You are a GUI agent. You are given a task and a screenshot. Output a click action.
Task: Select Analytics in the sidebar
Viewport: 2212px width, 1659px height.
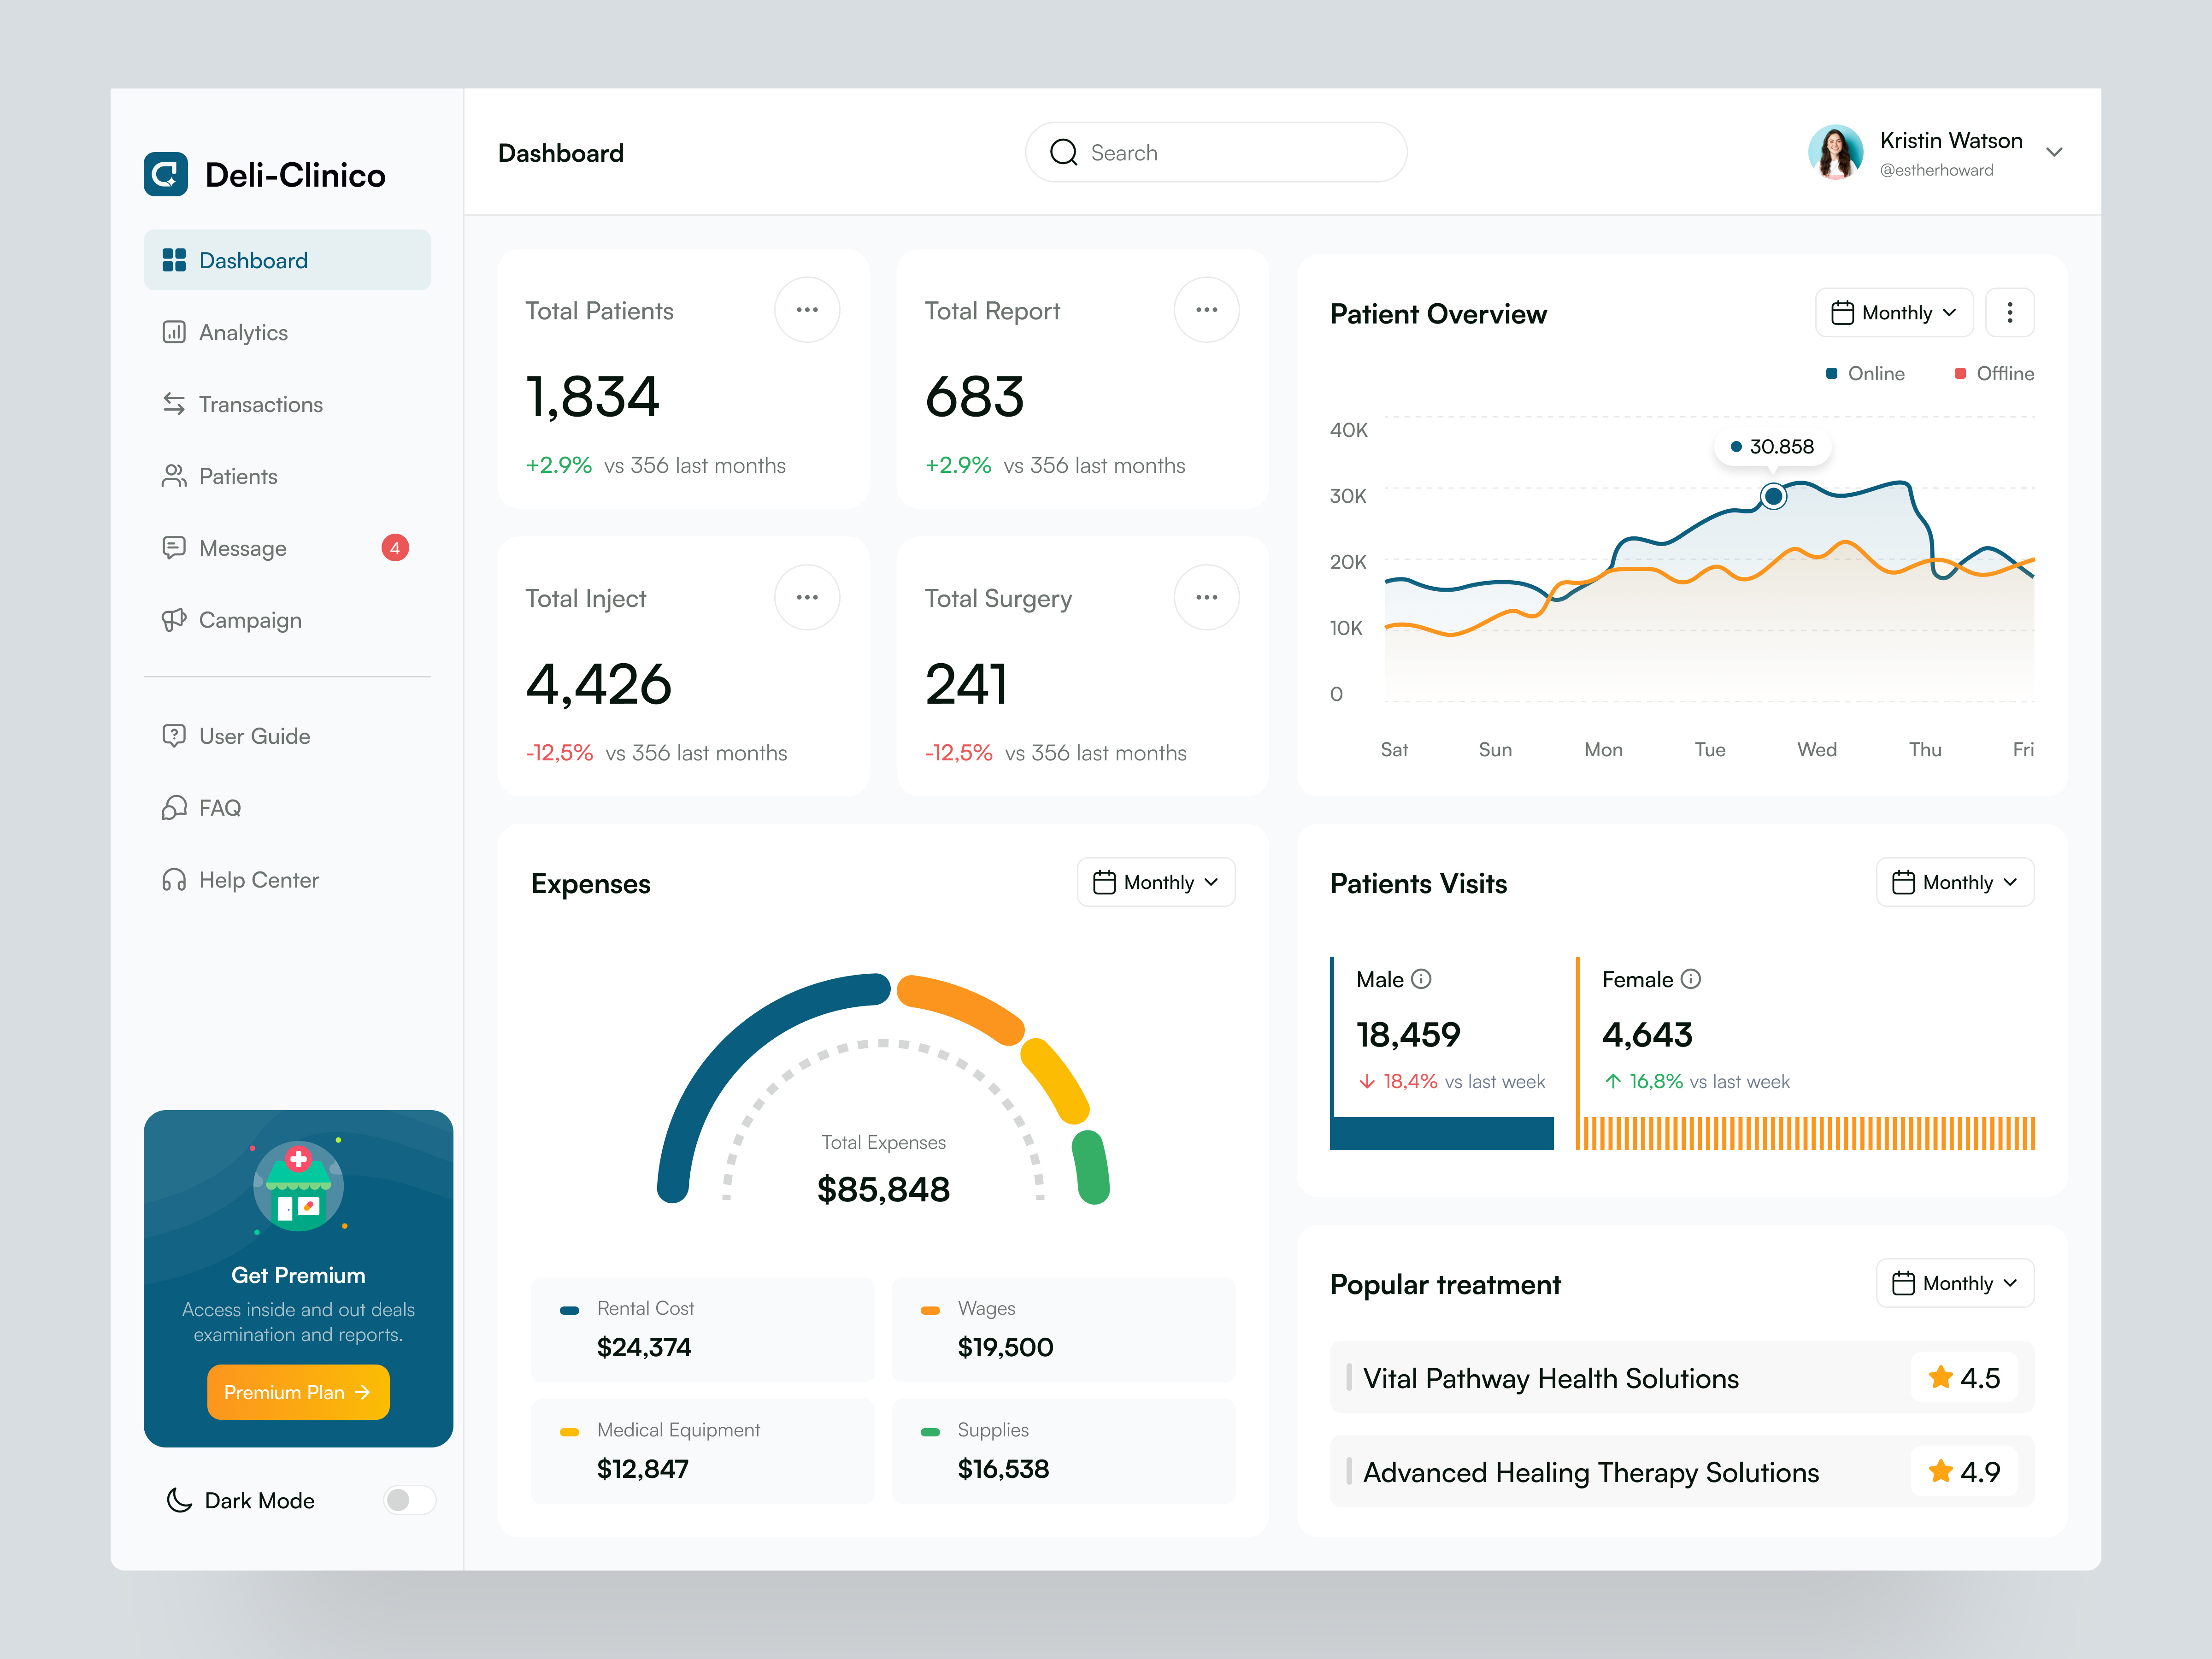[x=243, y=332]
